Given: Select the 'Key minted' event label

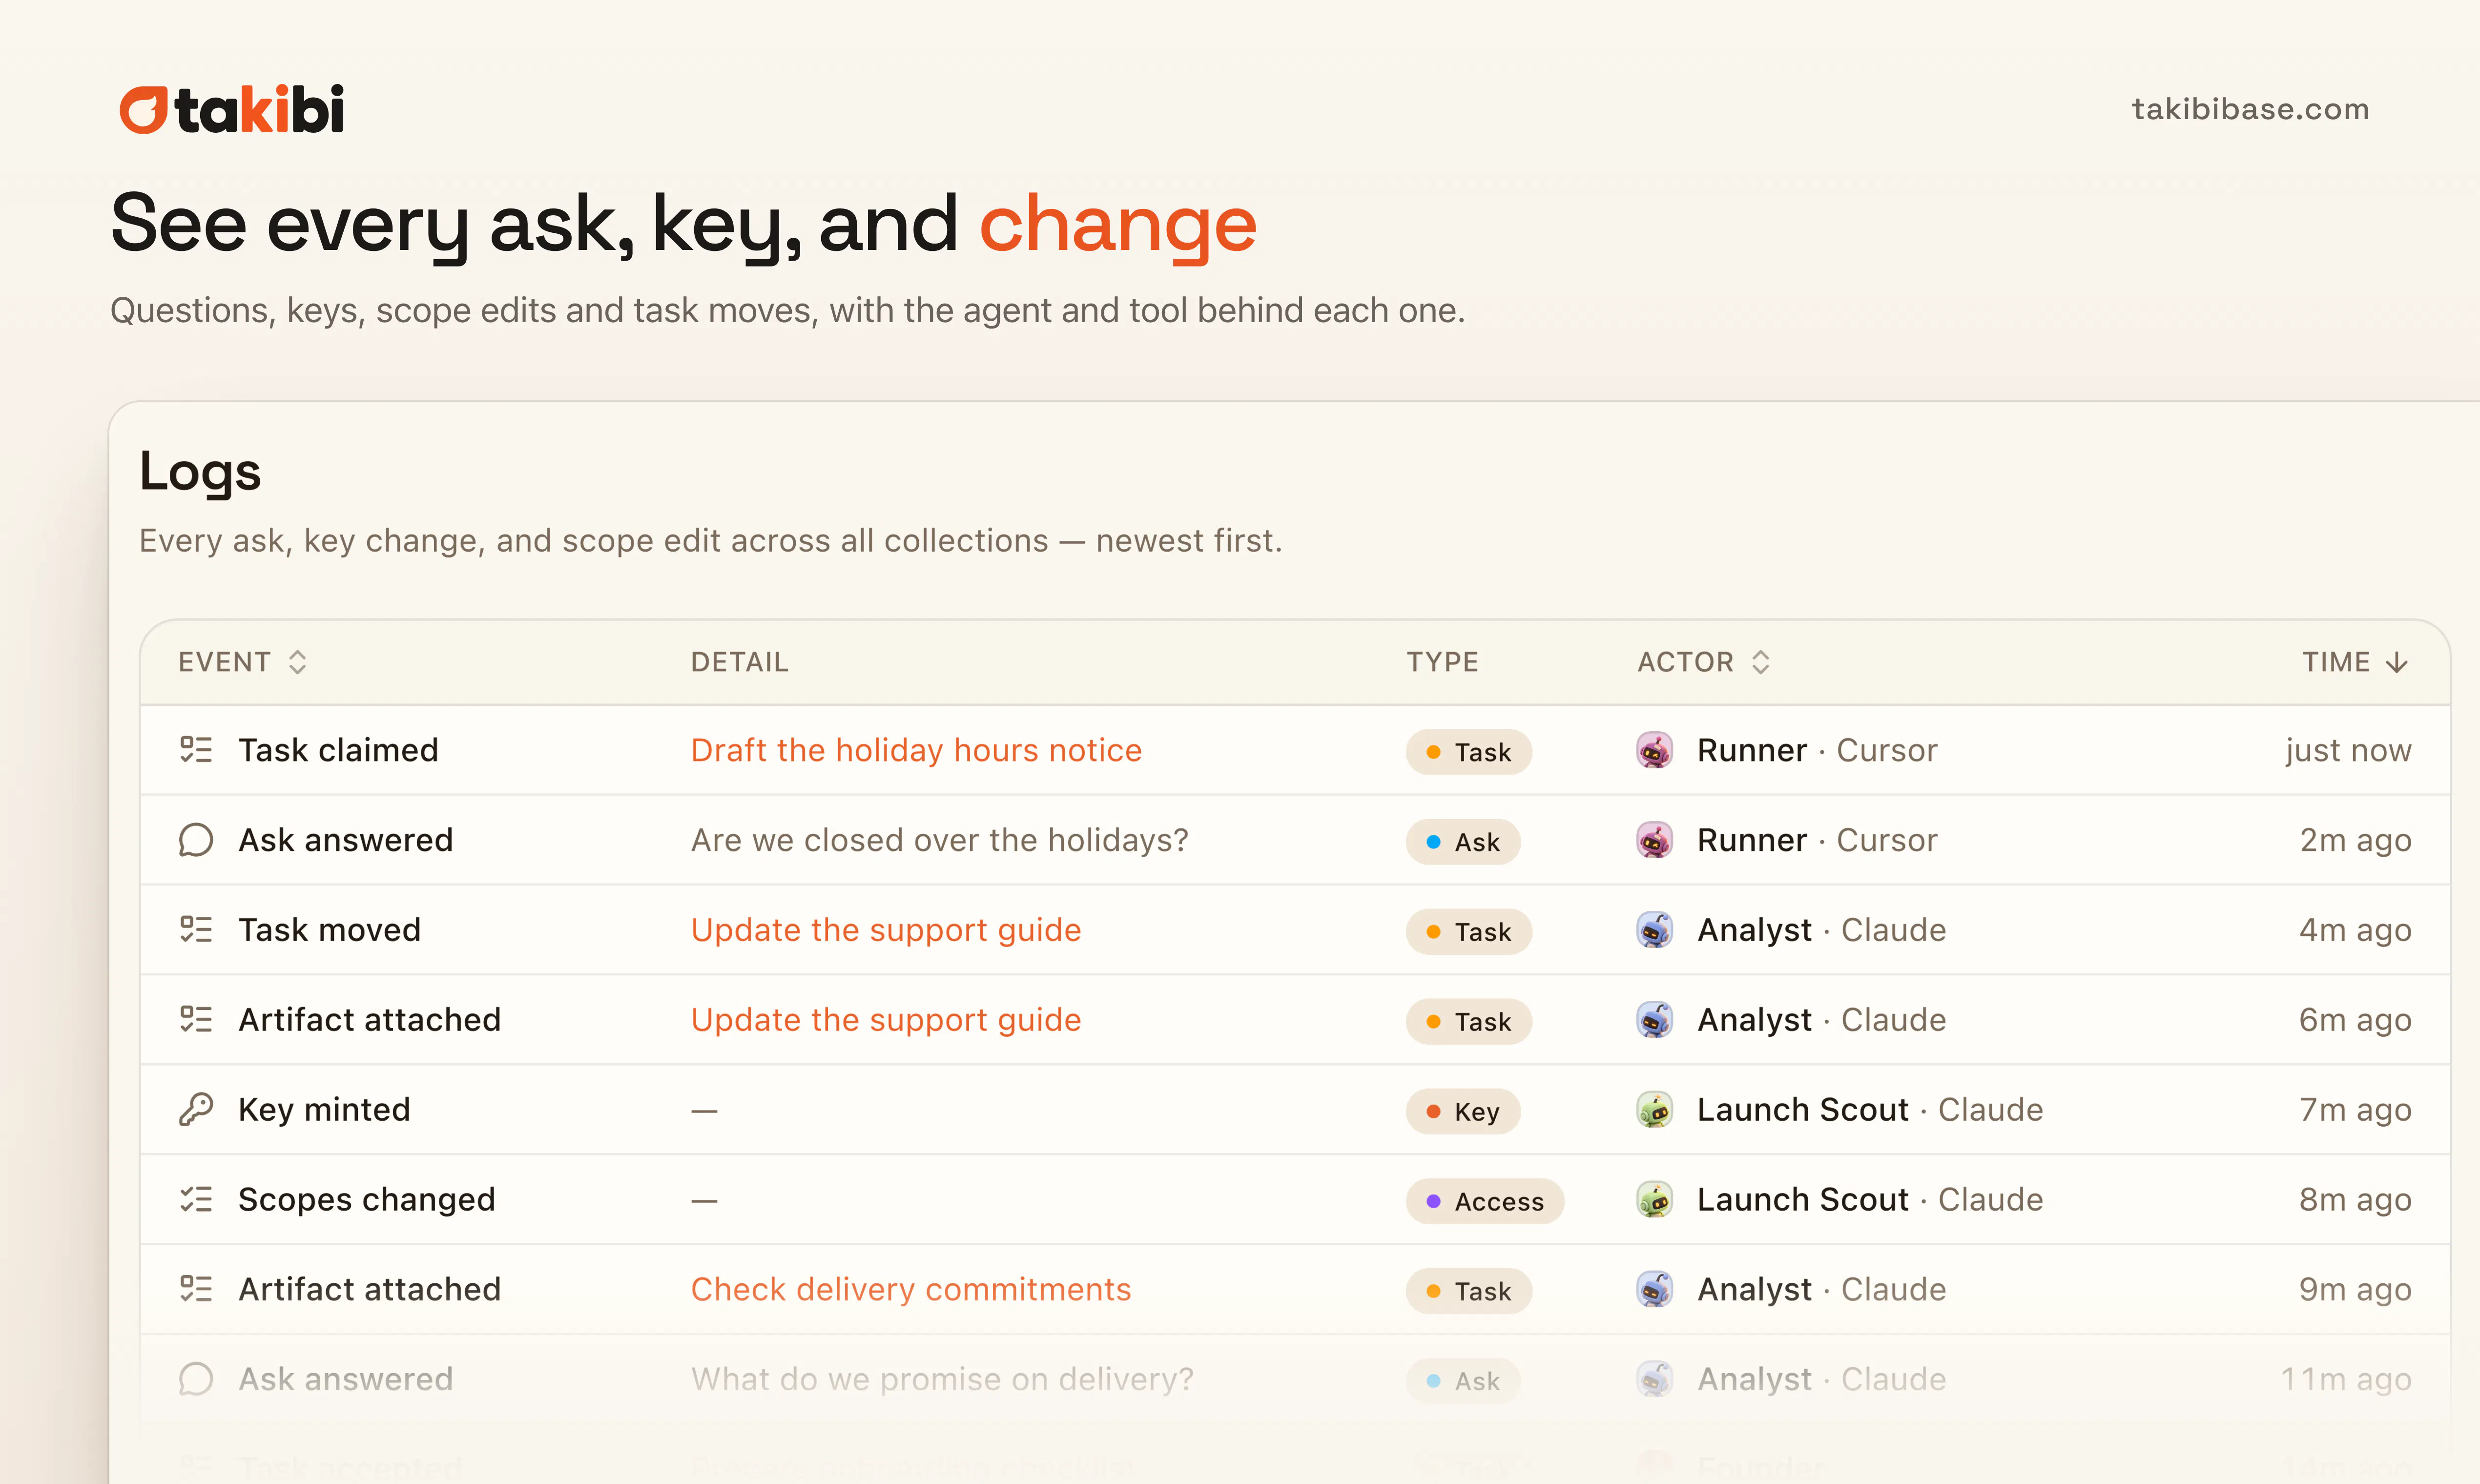Looking at the screenshot, I should (x=324, y=1110).
